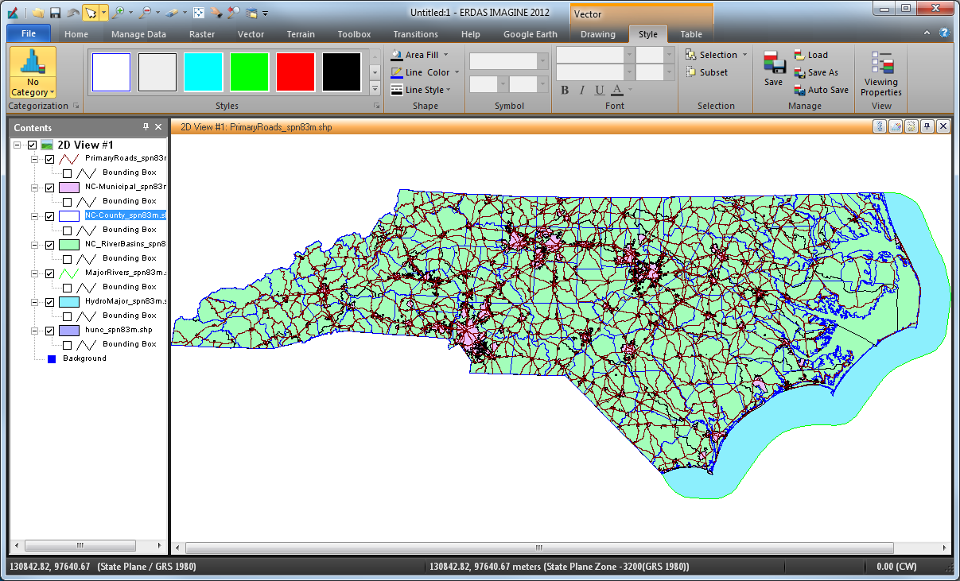Image resolution: width=960 pixels, height=581 pixels.
Task: Open the Google Earth tab
Action: click(531, 34)
